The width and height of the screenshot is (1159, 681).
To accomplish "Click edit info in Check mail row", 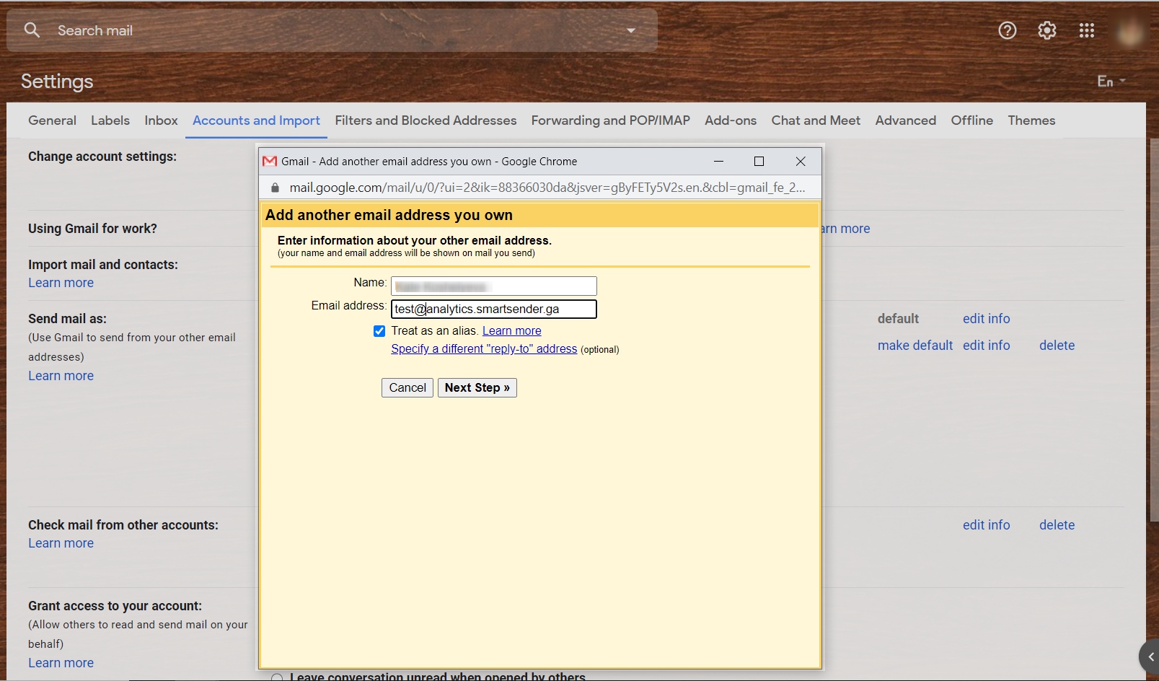I will pyautogui.click(x=986, y=525).
